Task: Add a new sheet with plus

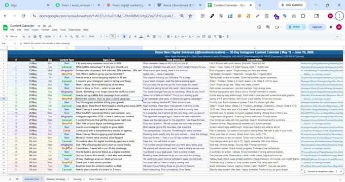Action: pos(10,179)
